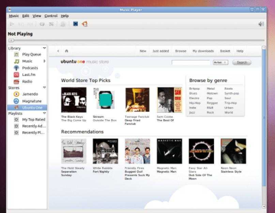Image resolution: width=275 pixels, height=213 pixels.
Task: Open Magnetic Man album cover
Action: (169, 151)
